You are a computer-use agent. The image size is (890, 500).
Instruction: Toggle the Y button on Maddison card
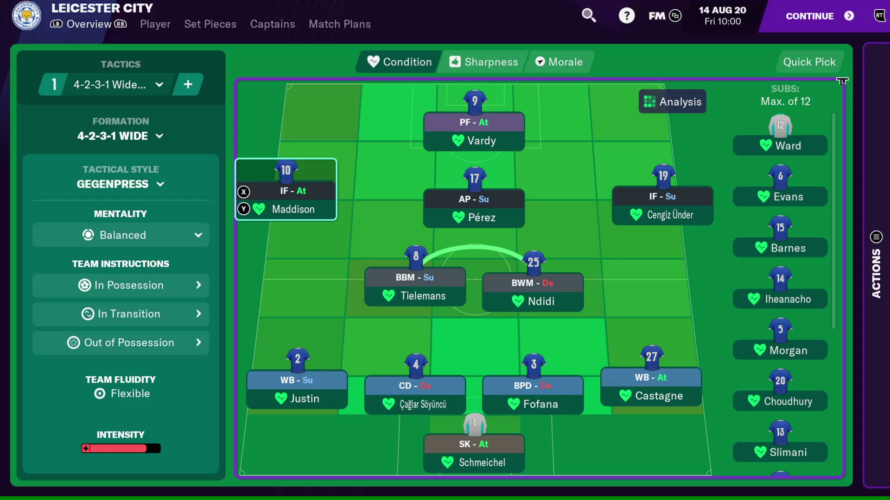point(243,209)
